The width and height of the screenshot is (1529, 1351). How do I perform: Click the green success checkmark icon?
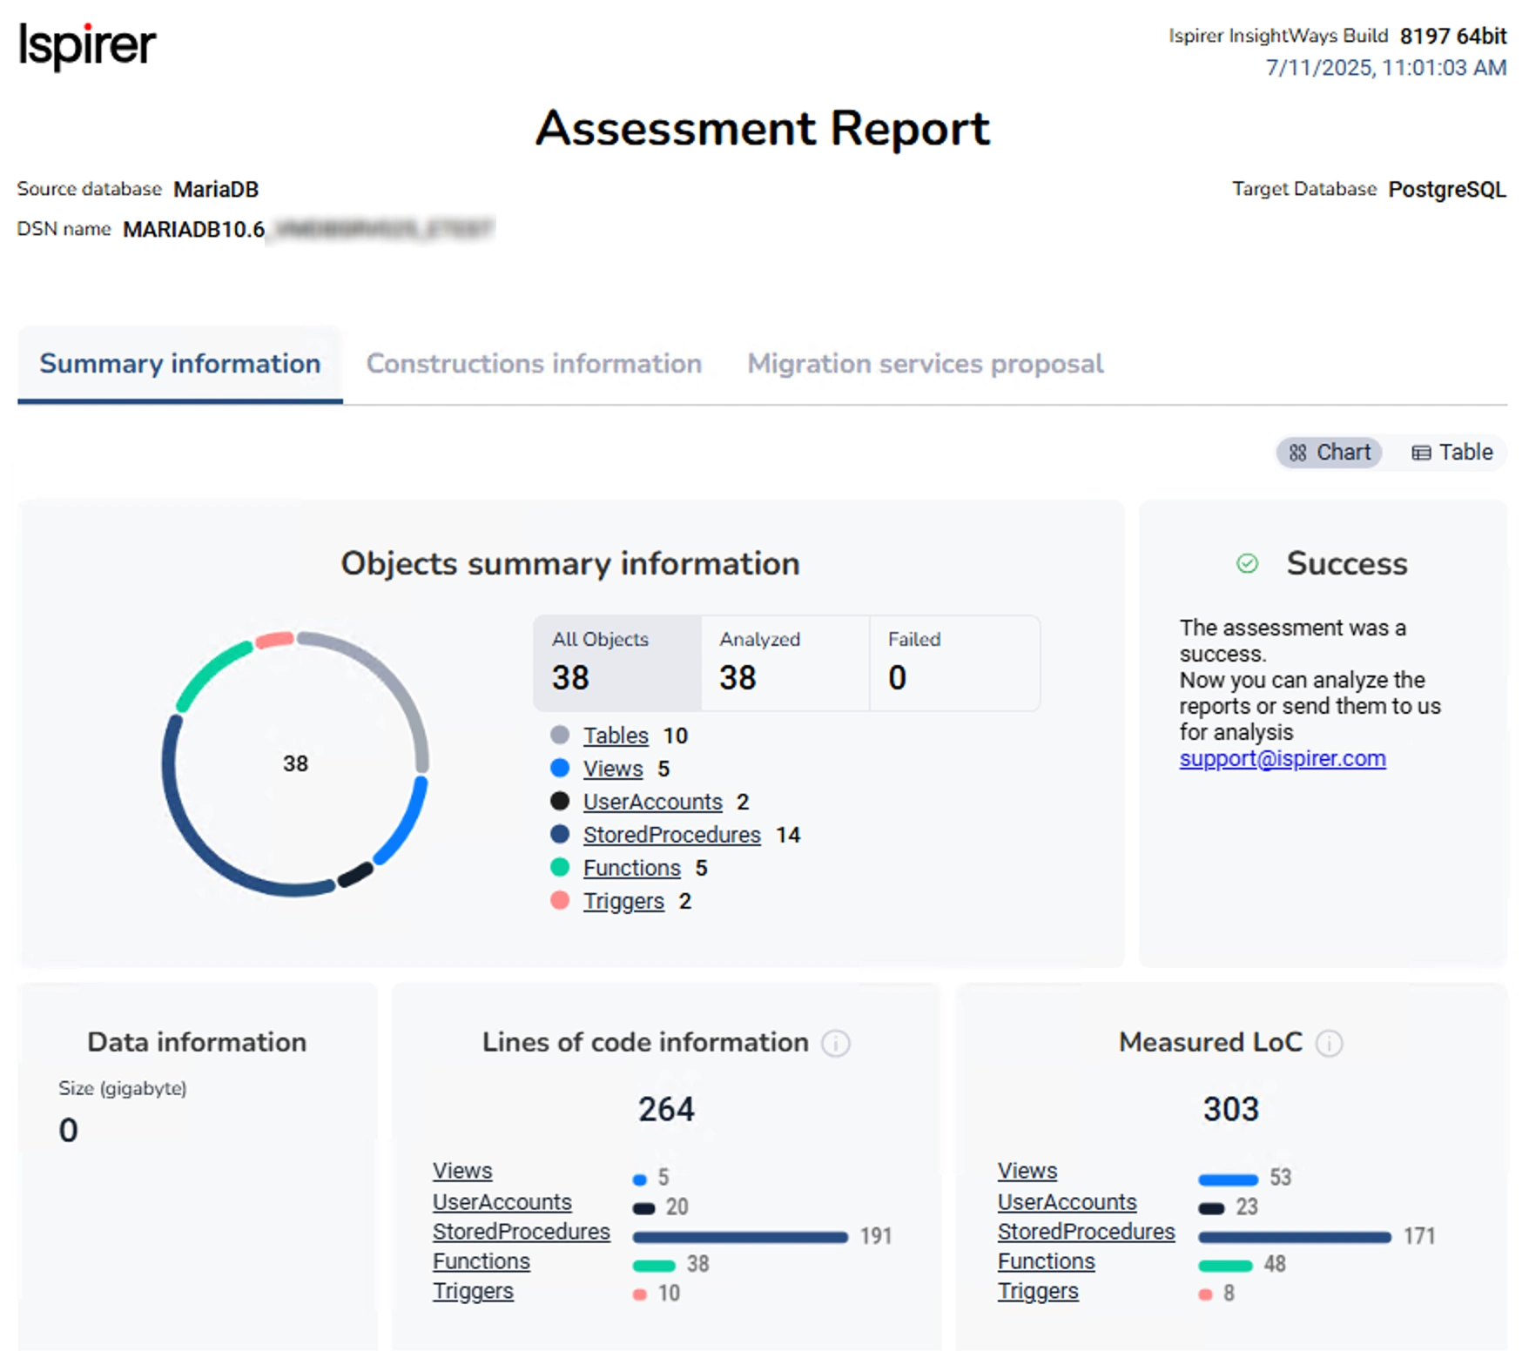click(1247, 564)
